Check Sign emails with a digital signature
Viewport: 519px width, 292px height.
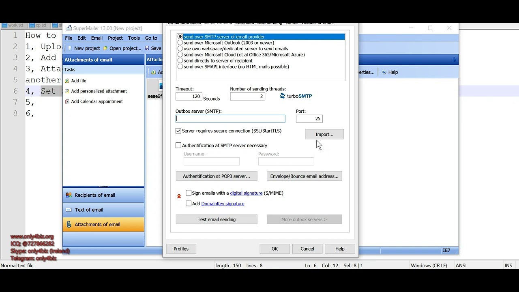click(x=189, y=193)
